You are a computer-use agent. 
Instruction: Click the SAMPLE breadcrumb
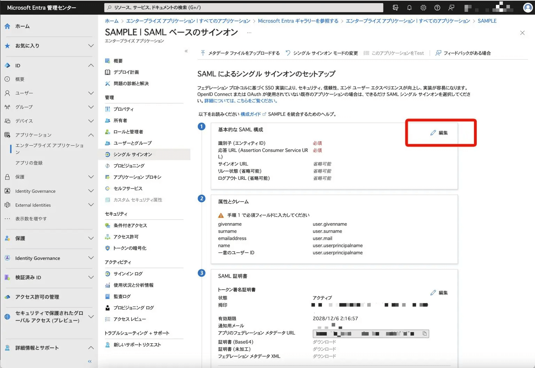(487, 21)
